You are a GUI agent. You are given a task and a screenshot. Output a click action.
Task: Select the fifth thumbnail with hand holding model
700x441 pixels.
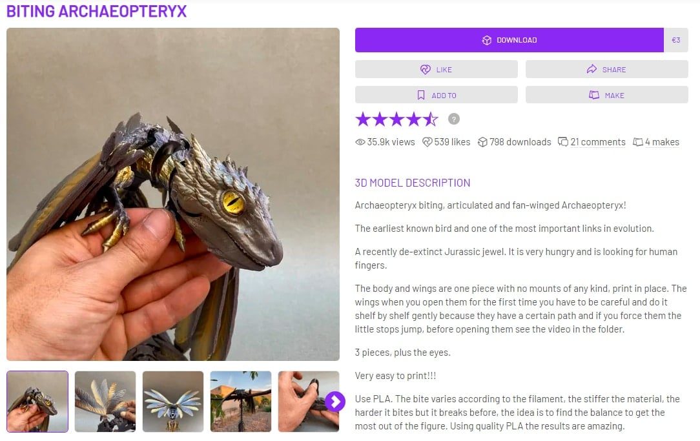coord(309,401)
